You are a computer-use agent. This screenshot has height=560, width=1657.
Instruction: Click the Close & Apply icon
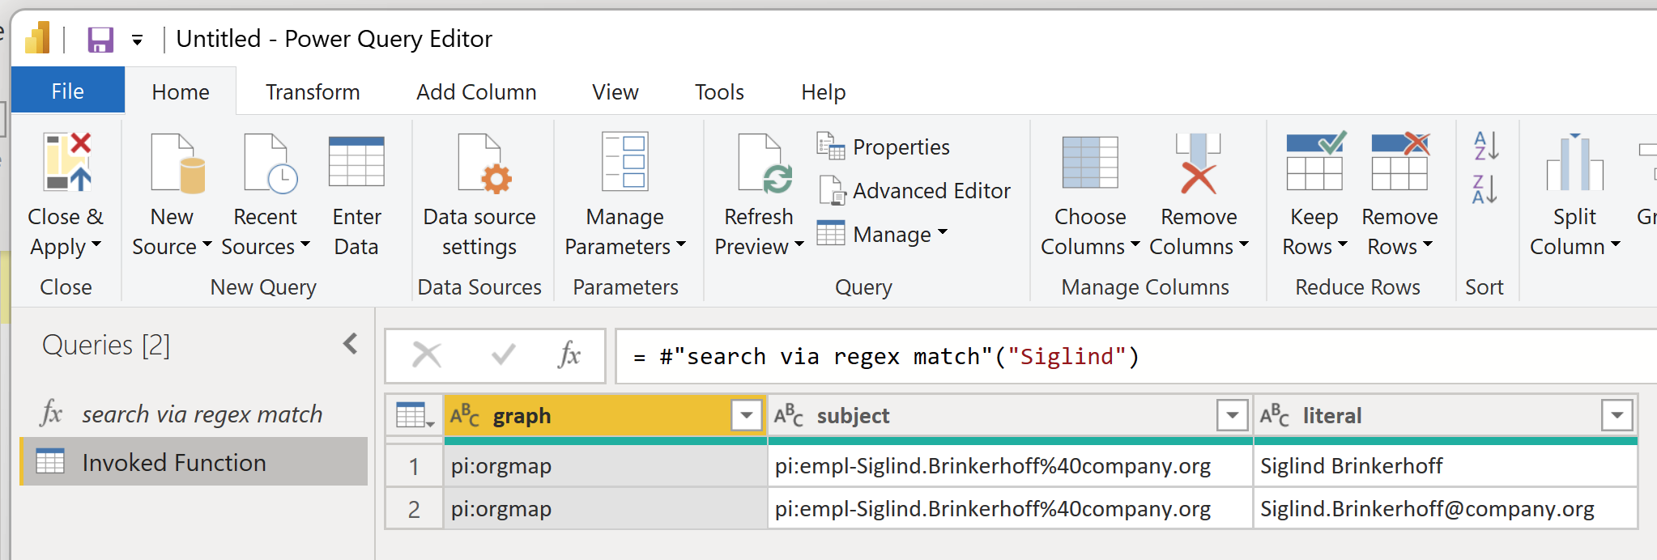pos(67,163)
